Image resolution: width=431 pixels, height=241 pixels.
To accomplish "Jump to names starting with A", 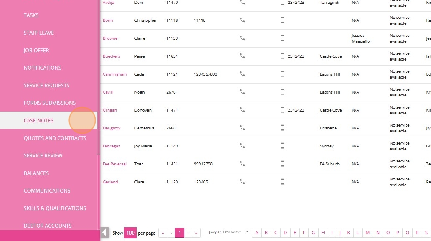I will (x=257, y=233).
